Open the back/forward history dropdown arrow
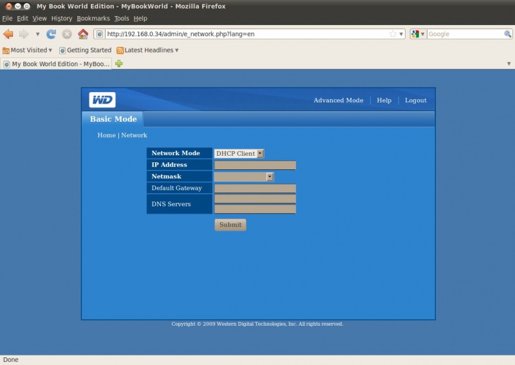The image size is (515, 365). point(37,34)
